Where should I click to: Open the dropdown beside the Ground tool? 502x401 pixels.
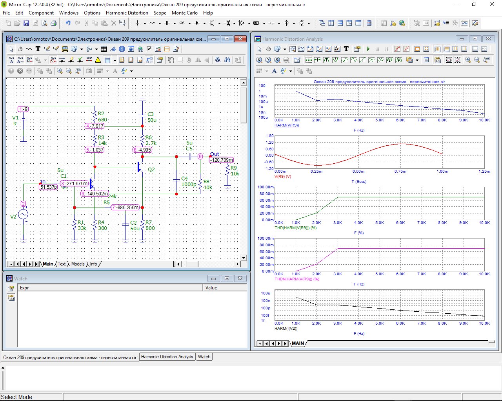145,23
